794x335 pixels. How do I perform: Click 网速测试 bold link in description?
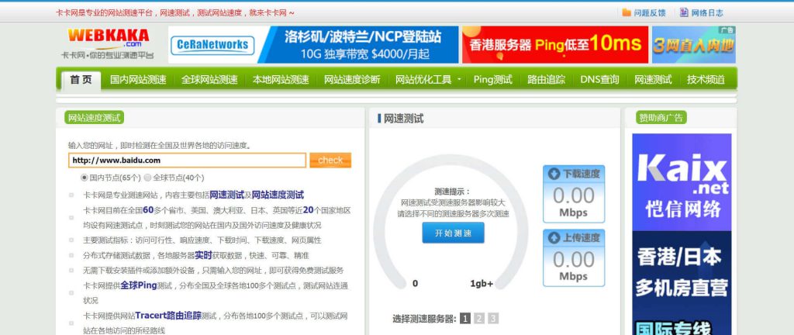(227, 195)
